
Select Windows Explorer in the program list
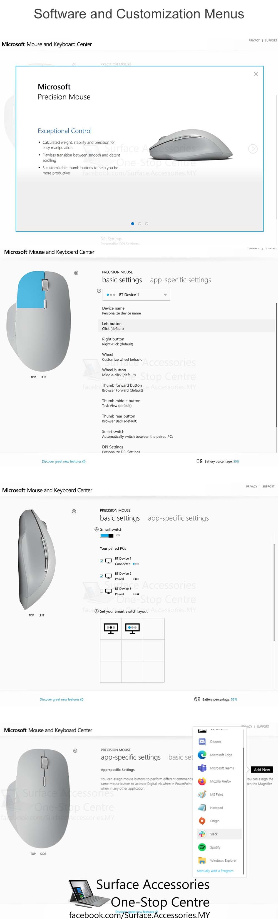223,861
